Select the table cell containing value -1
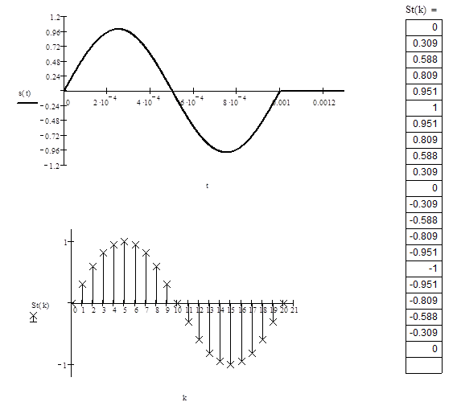 click(424, 269)
